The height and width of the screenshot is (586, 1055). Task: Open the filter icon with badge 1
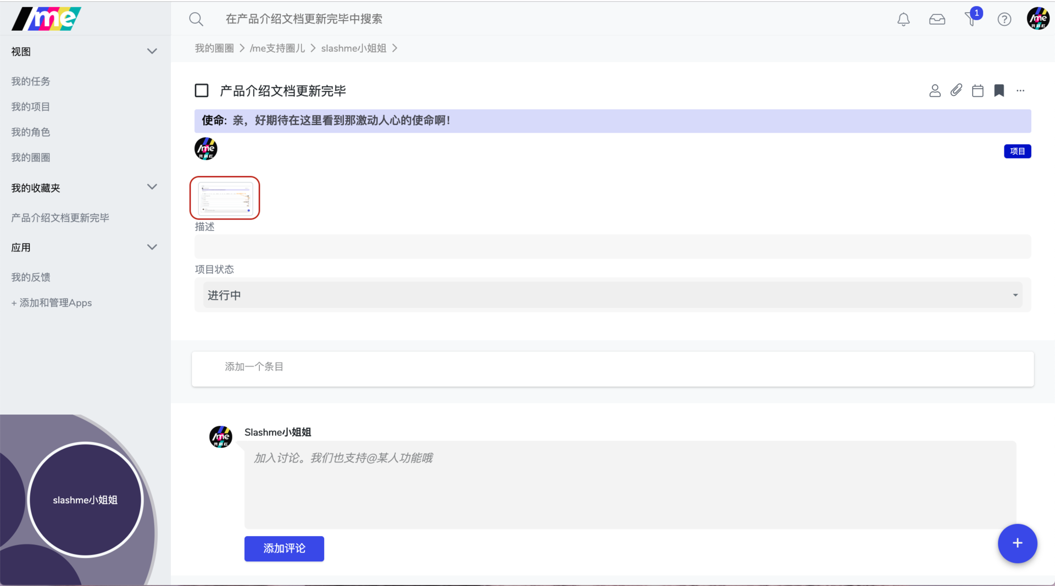[x=971, y=19]
